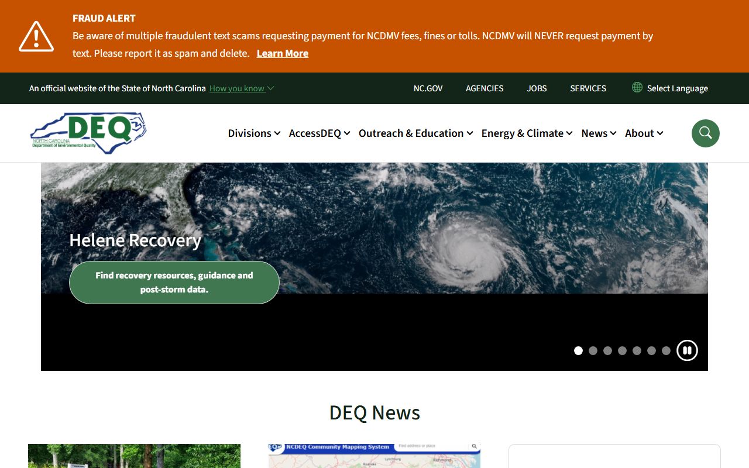This screenshot has width=749, height=468.
Task: Click Helene Recovery heading
Action: click(135, 240)
